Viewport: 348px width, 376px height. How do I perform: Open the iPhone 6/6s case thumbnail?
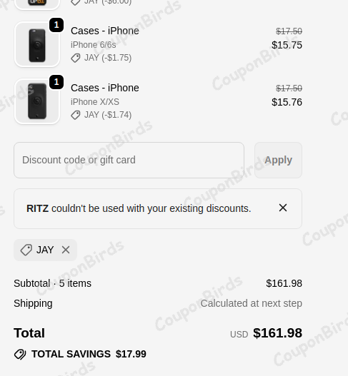(37, 44)
